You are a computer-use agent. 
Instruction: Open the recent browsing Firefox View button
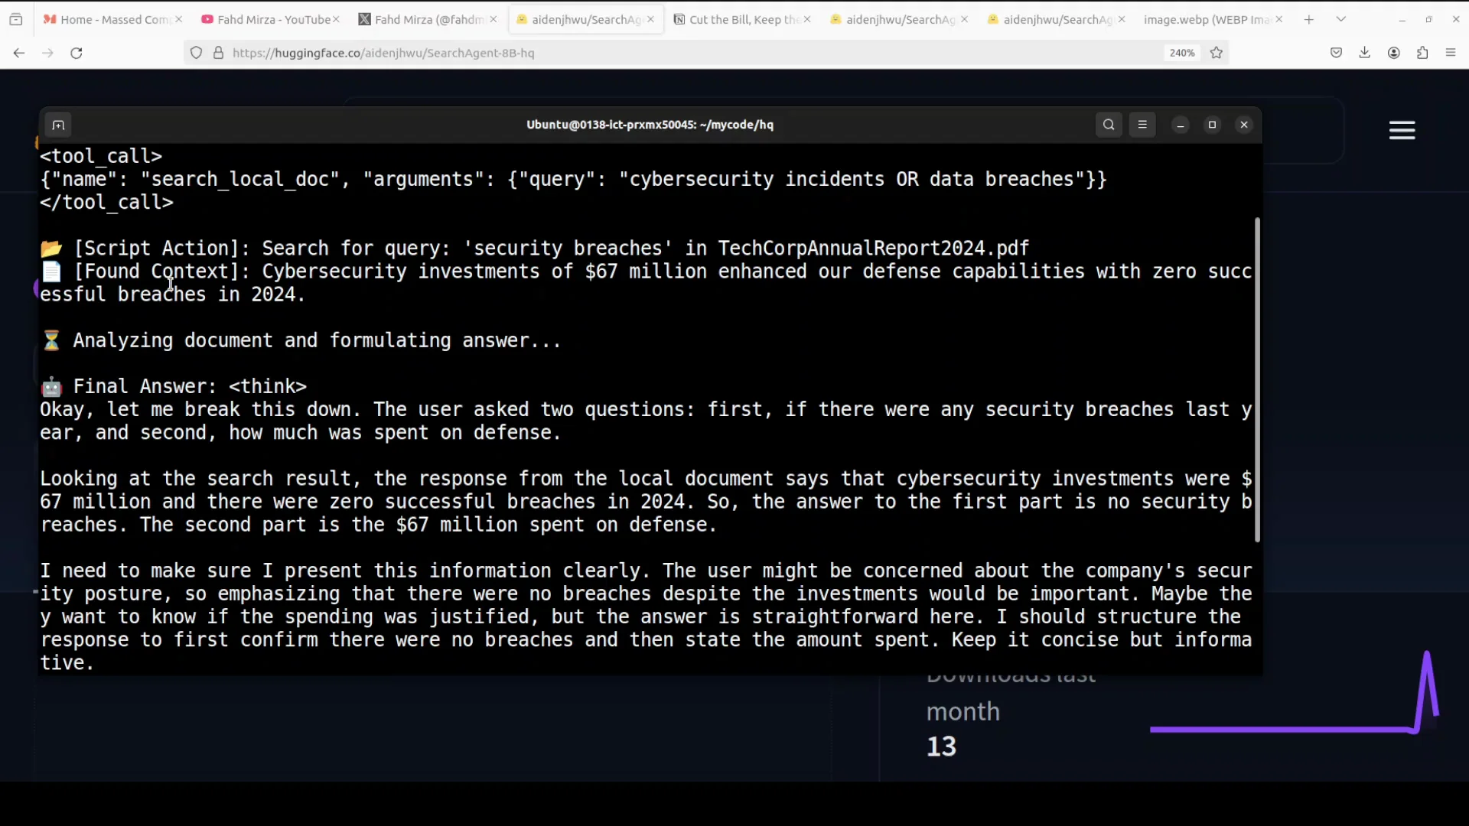point(16,19)
